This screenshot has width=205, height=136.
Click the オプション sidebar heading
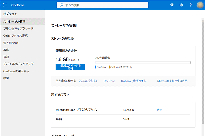10,14
